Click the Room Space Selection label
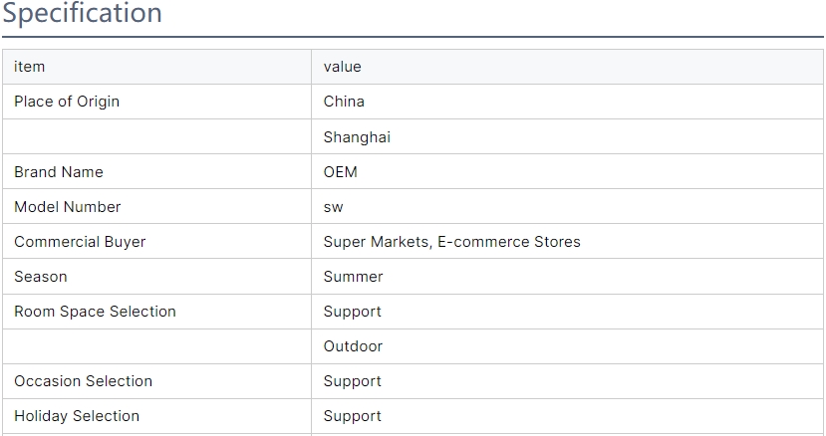826x436 pixels. (95, 312)
